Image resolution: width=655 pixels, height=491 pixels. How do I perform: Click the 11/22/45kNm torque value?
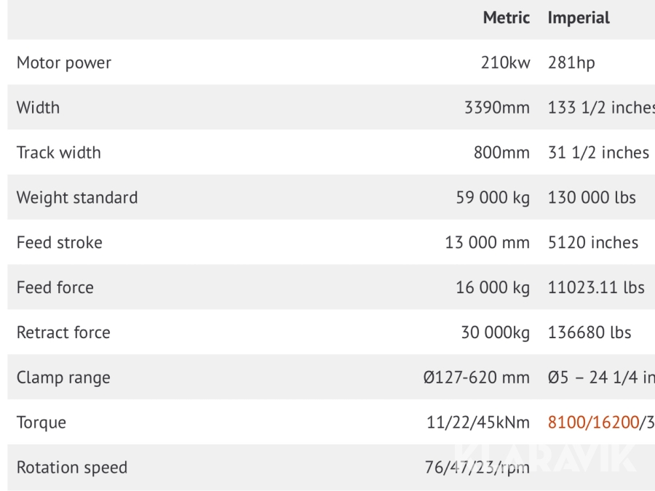pyautogui.click(x=478, y=423)
